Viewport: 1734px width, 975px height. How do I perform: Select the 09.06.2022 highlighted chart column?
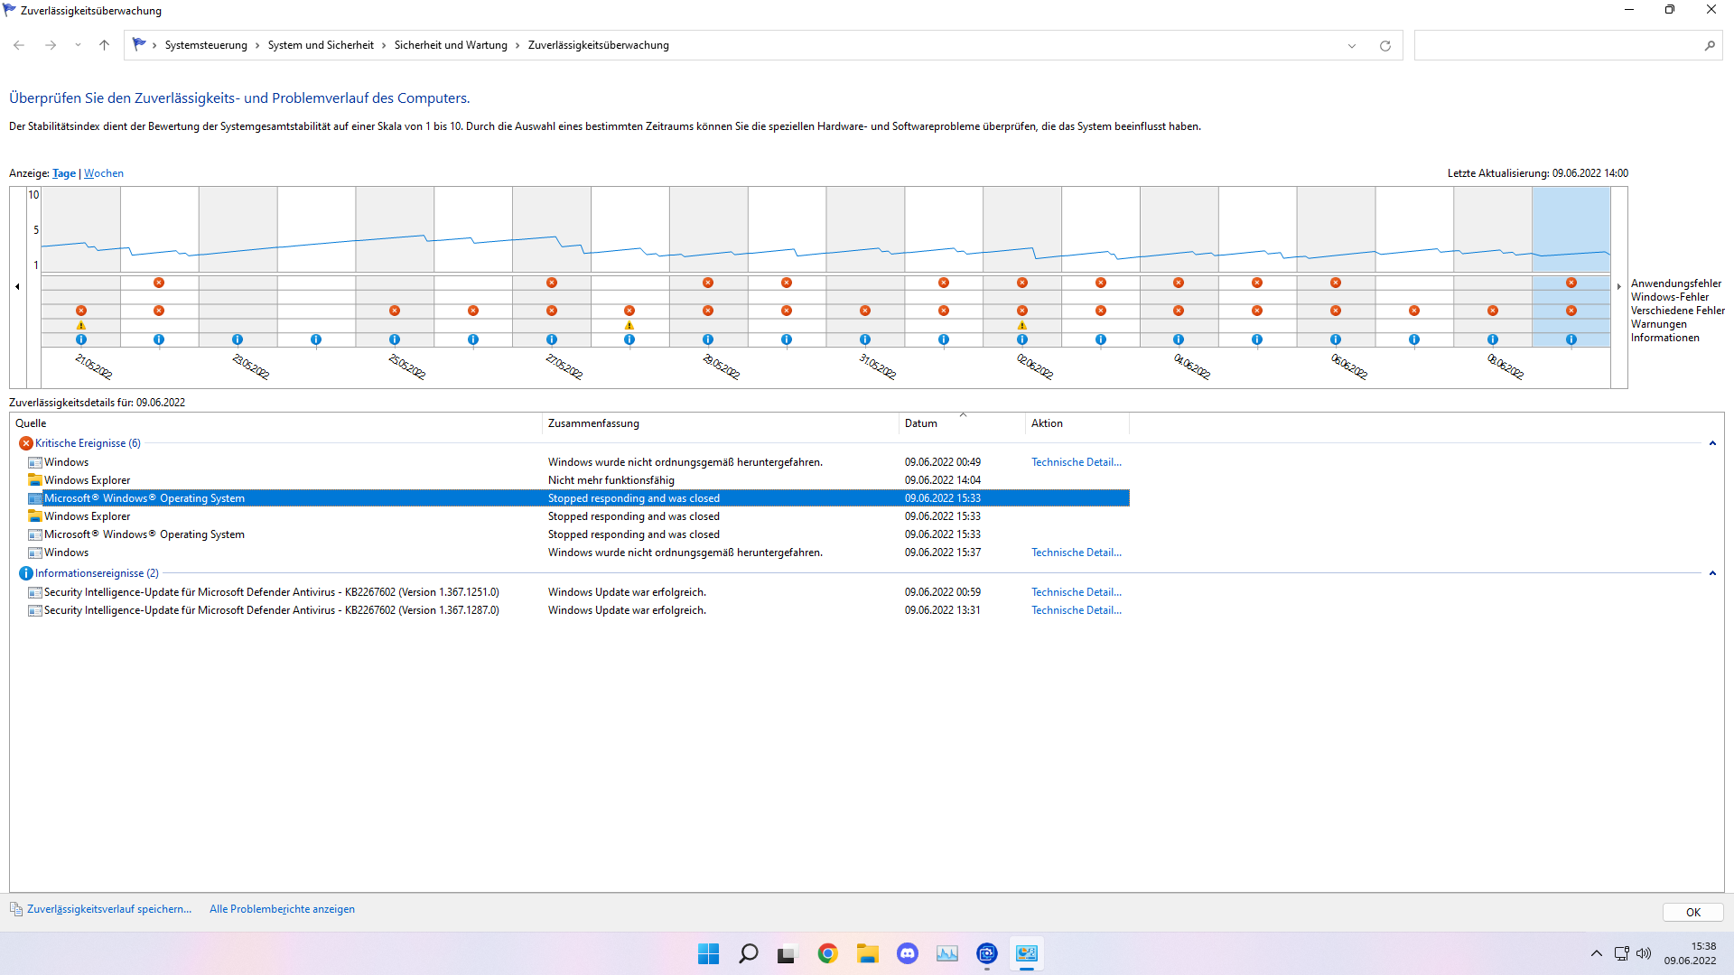(1571, 266)
